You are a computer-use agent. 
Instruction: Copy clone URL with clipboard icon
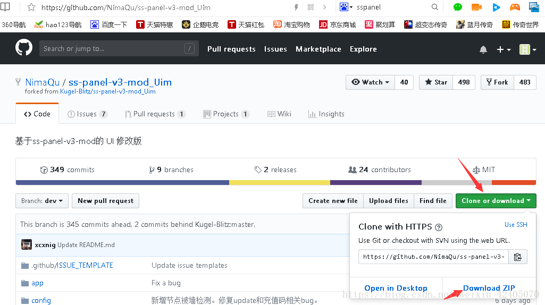pos(517,257)
